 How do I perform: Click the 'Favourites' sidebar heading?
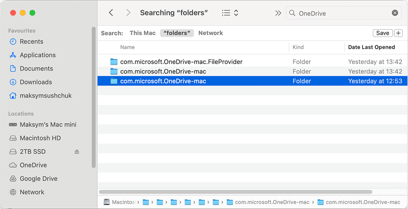pyautogui.click(x=22, y=31)
